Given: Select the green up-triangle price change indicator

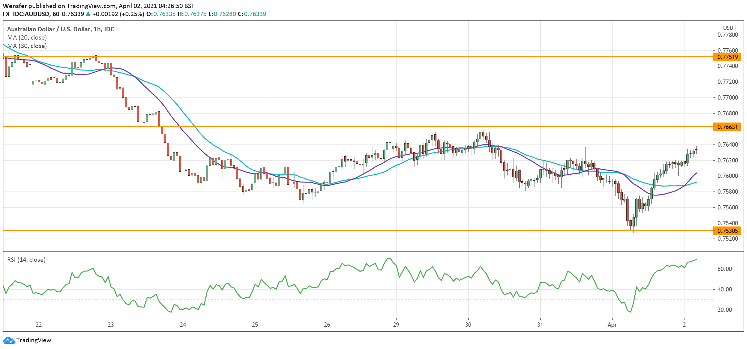Looking at the screenshot, I should click(x=88, y=14).
